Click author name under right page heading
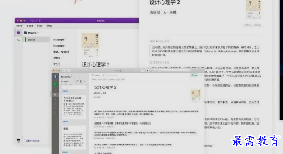Screen dimensions: 283x154 163,12
